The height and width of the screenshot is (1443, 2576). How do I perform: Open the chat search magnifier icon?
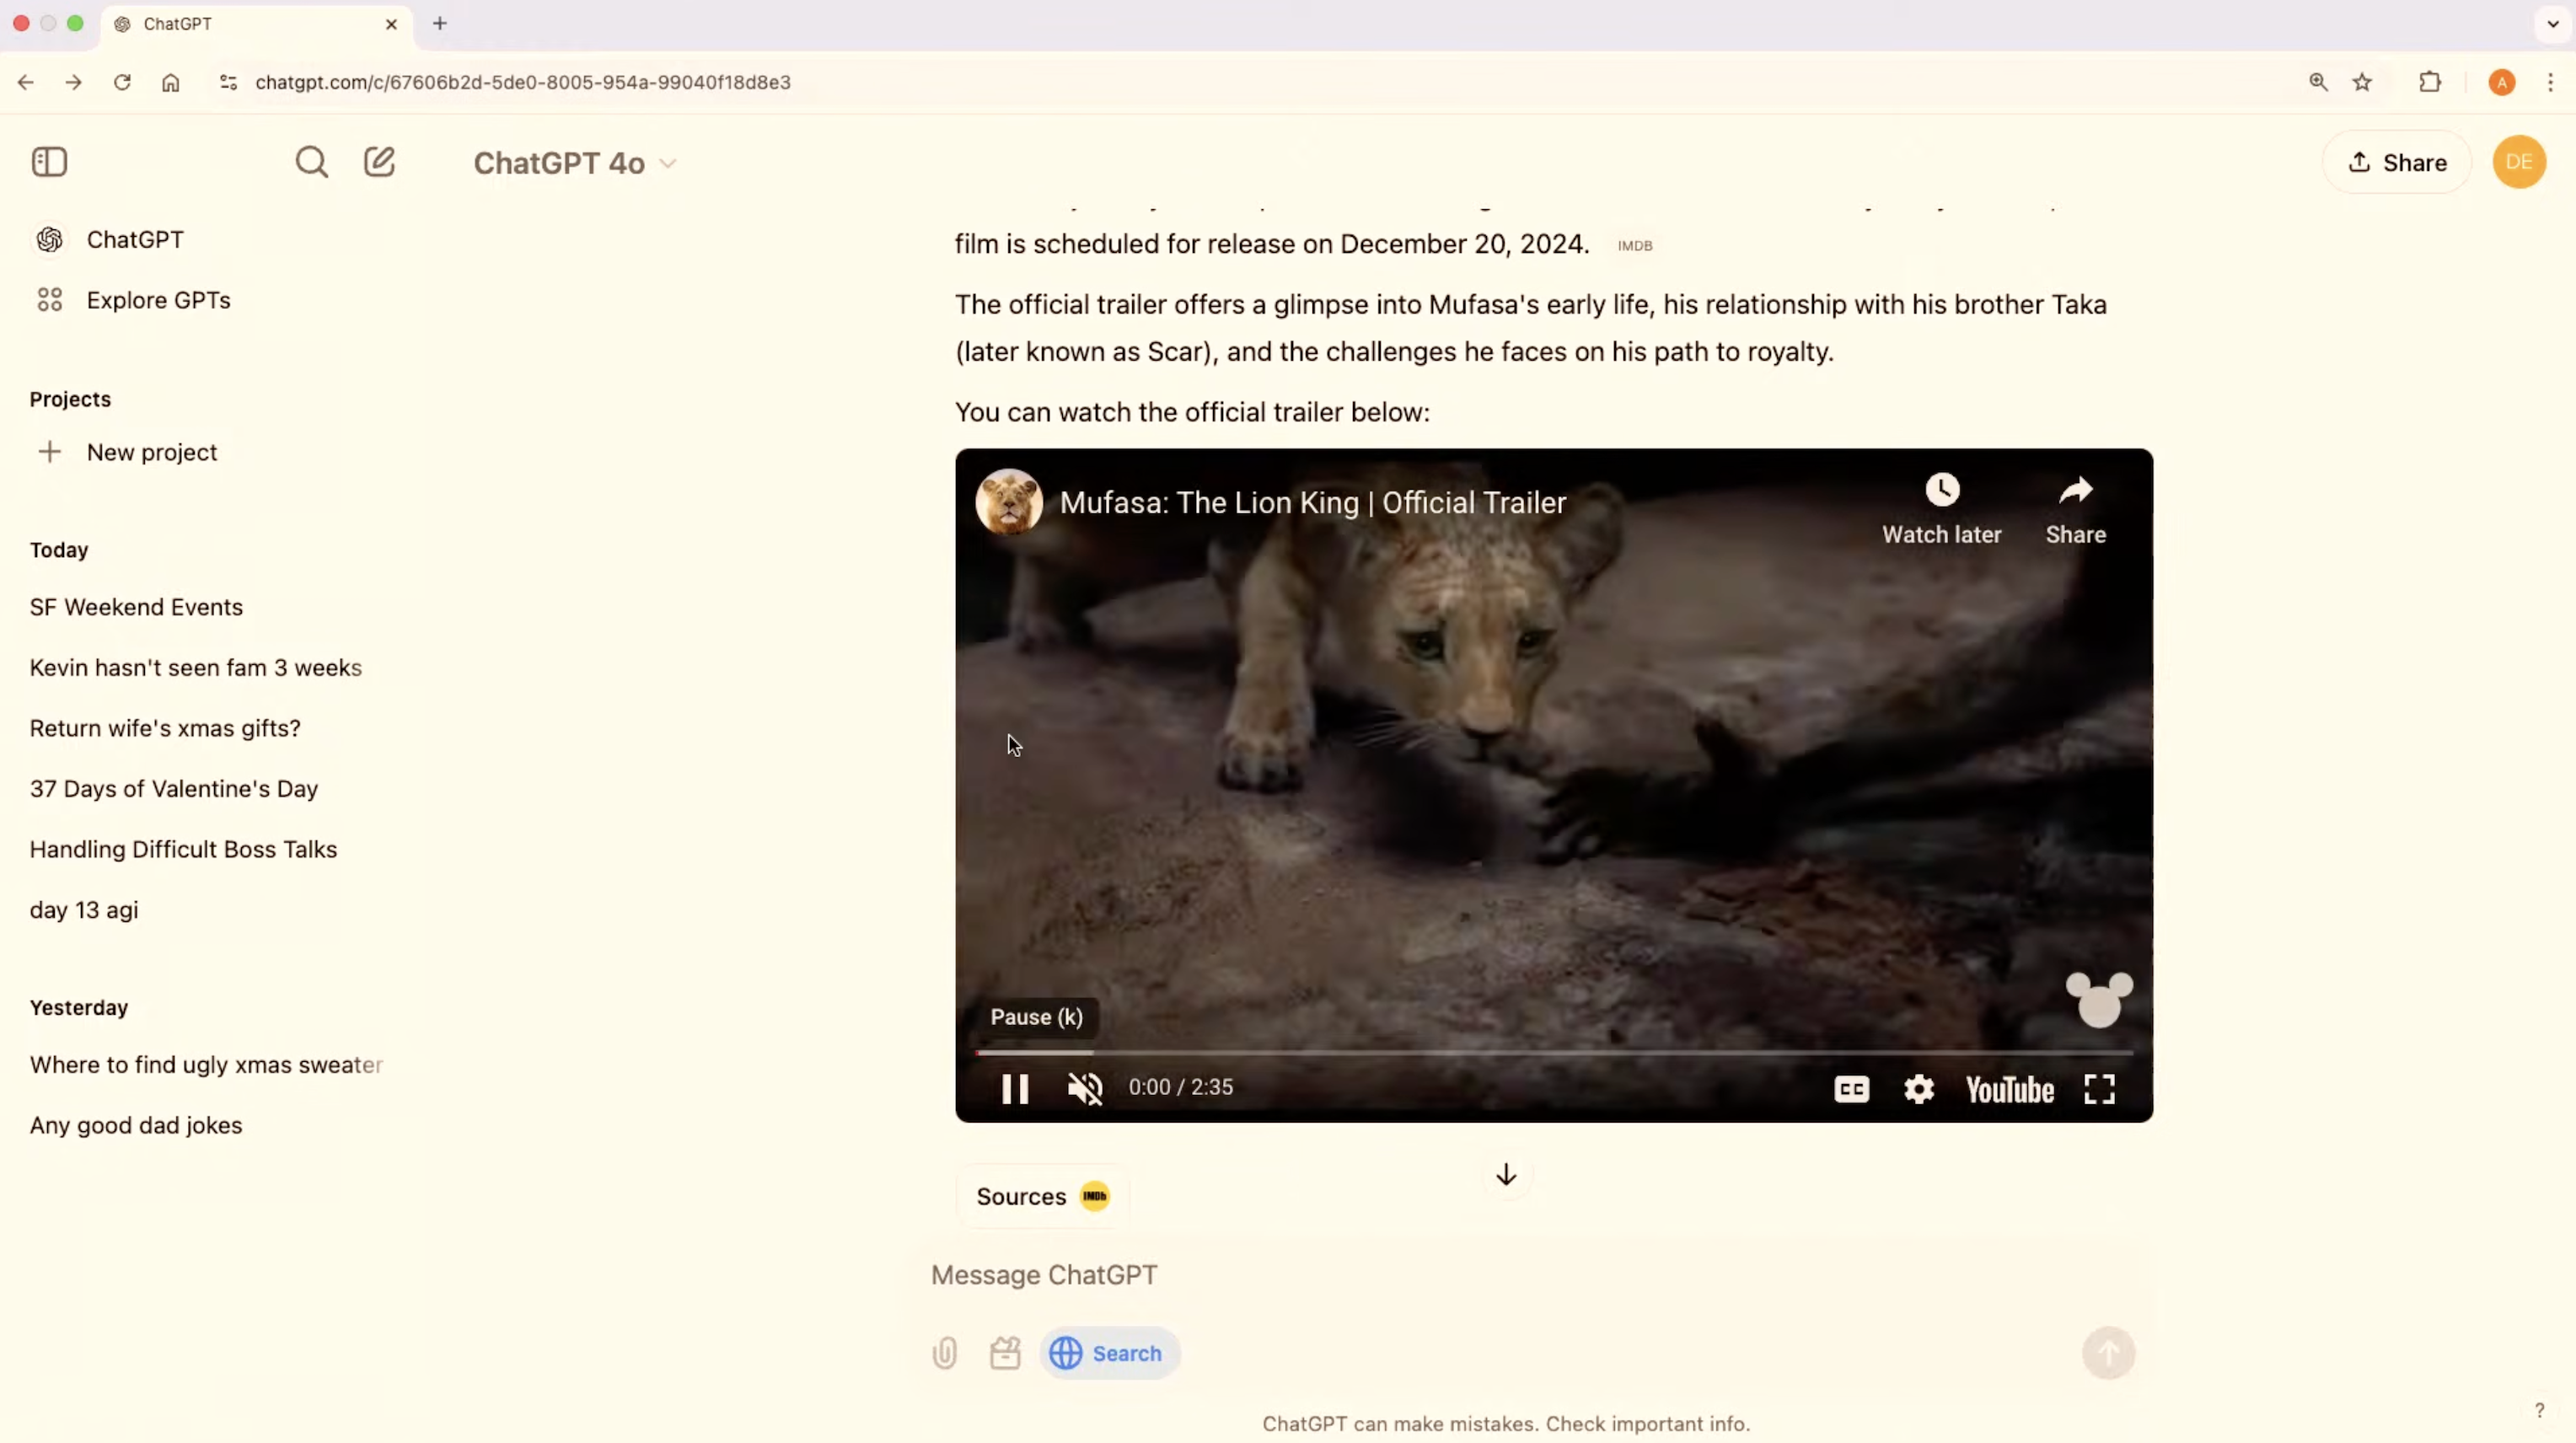pos(311,162)
